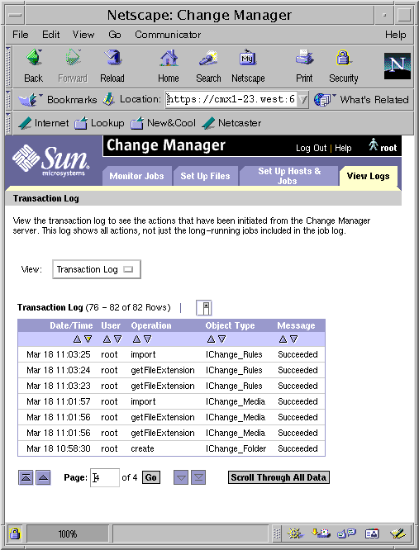
Task: Open the Go menu
Action: click(x=115, y=35)
